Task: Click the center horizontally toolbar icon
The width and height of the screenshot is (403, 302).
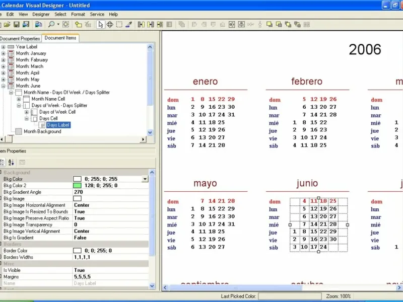Action: coord(232,24)
